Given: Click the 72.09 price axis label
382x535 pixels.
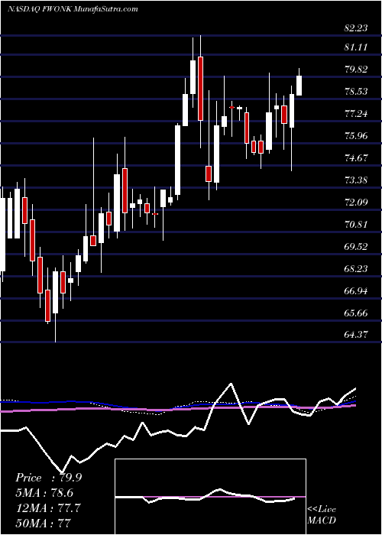Looking at the screenshot, I should tap(356, 203).
